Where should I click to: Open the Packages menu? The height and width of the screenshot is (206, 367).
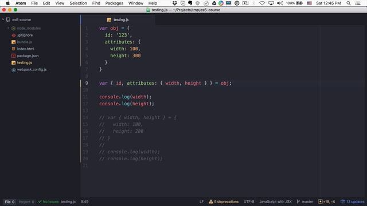(x=114, y=3)
